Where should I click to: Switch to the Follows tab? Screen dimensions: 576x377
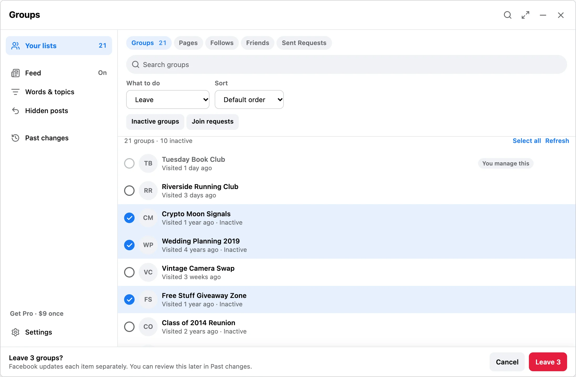click(222, 43)
